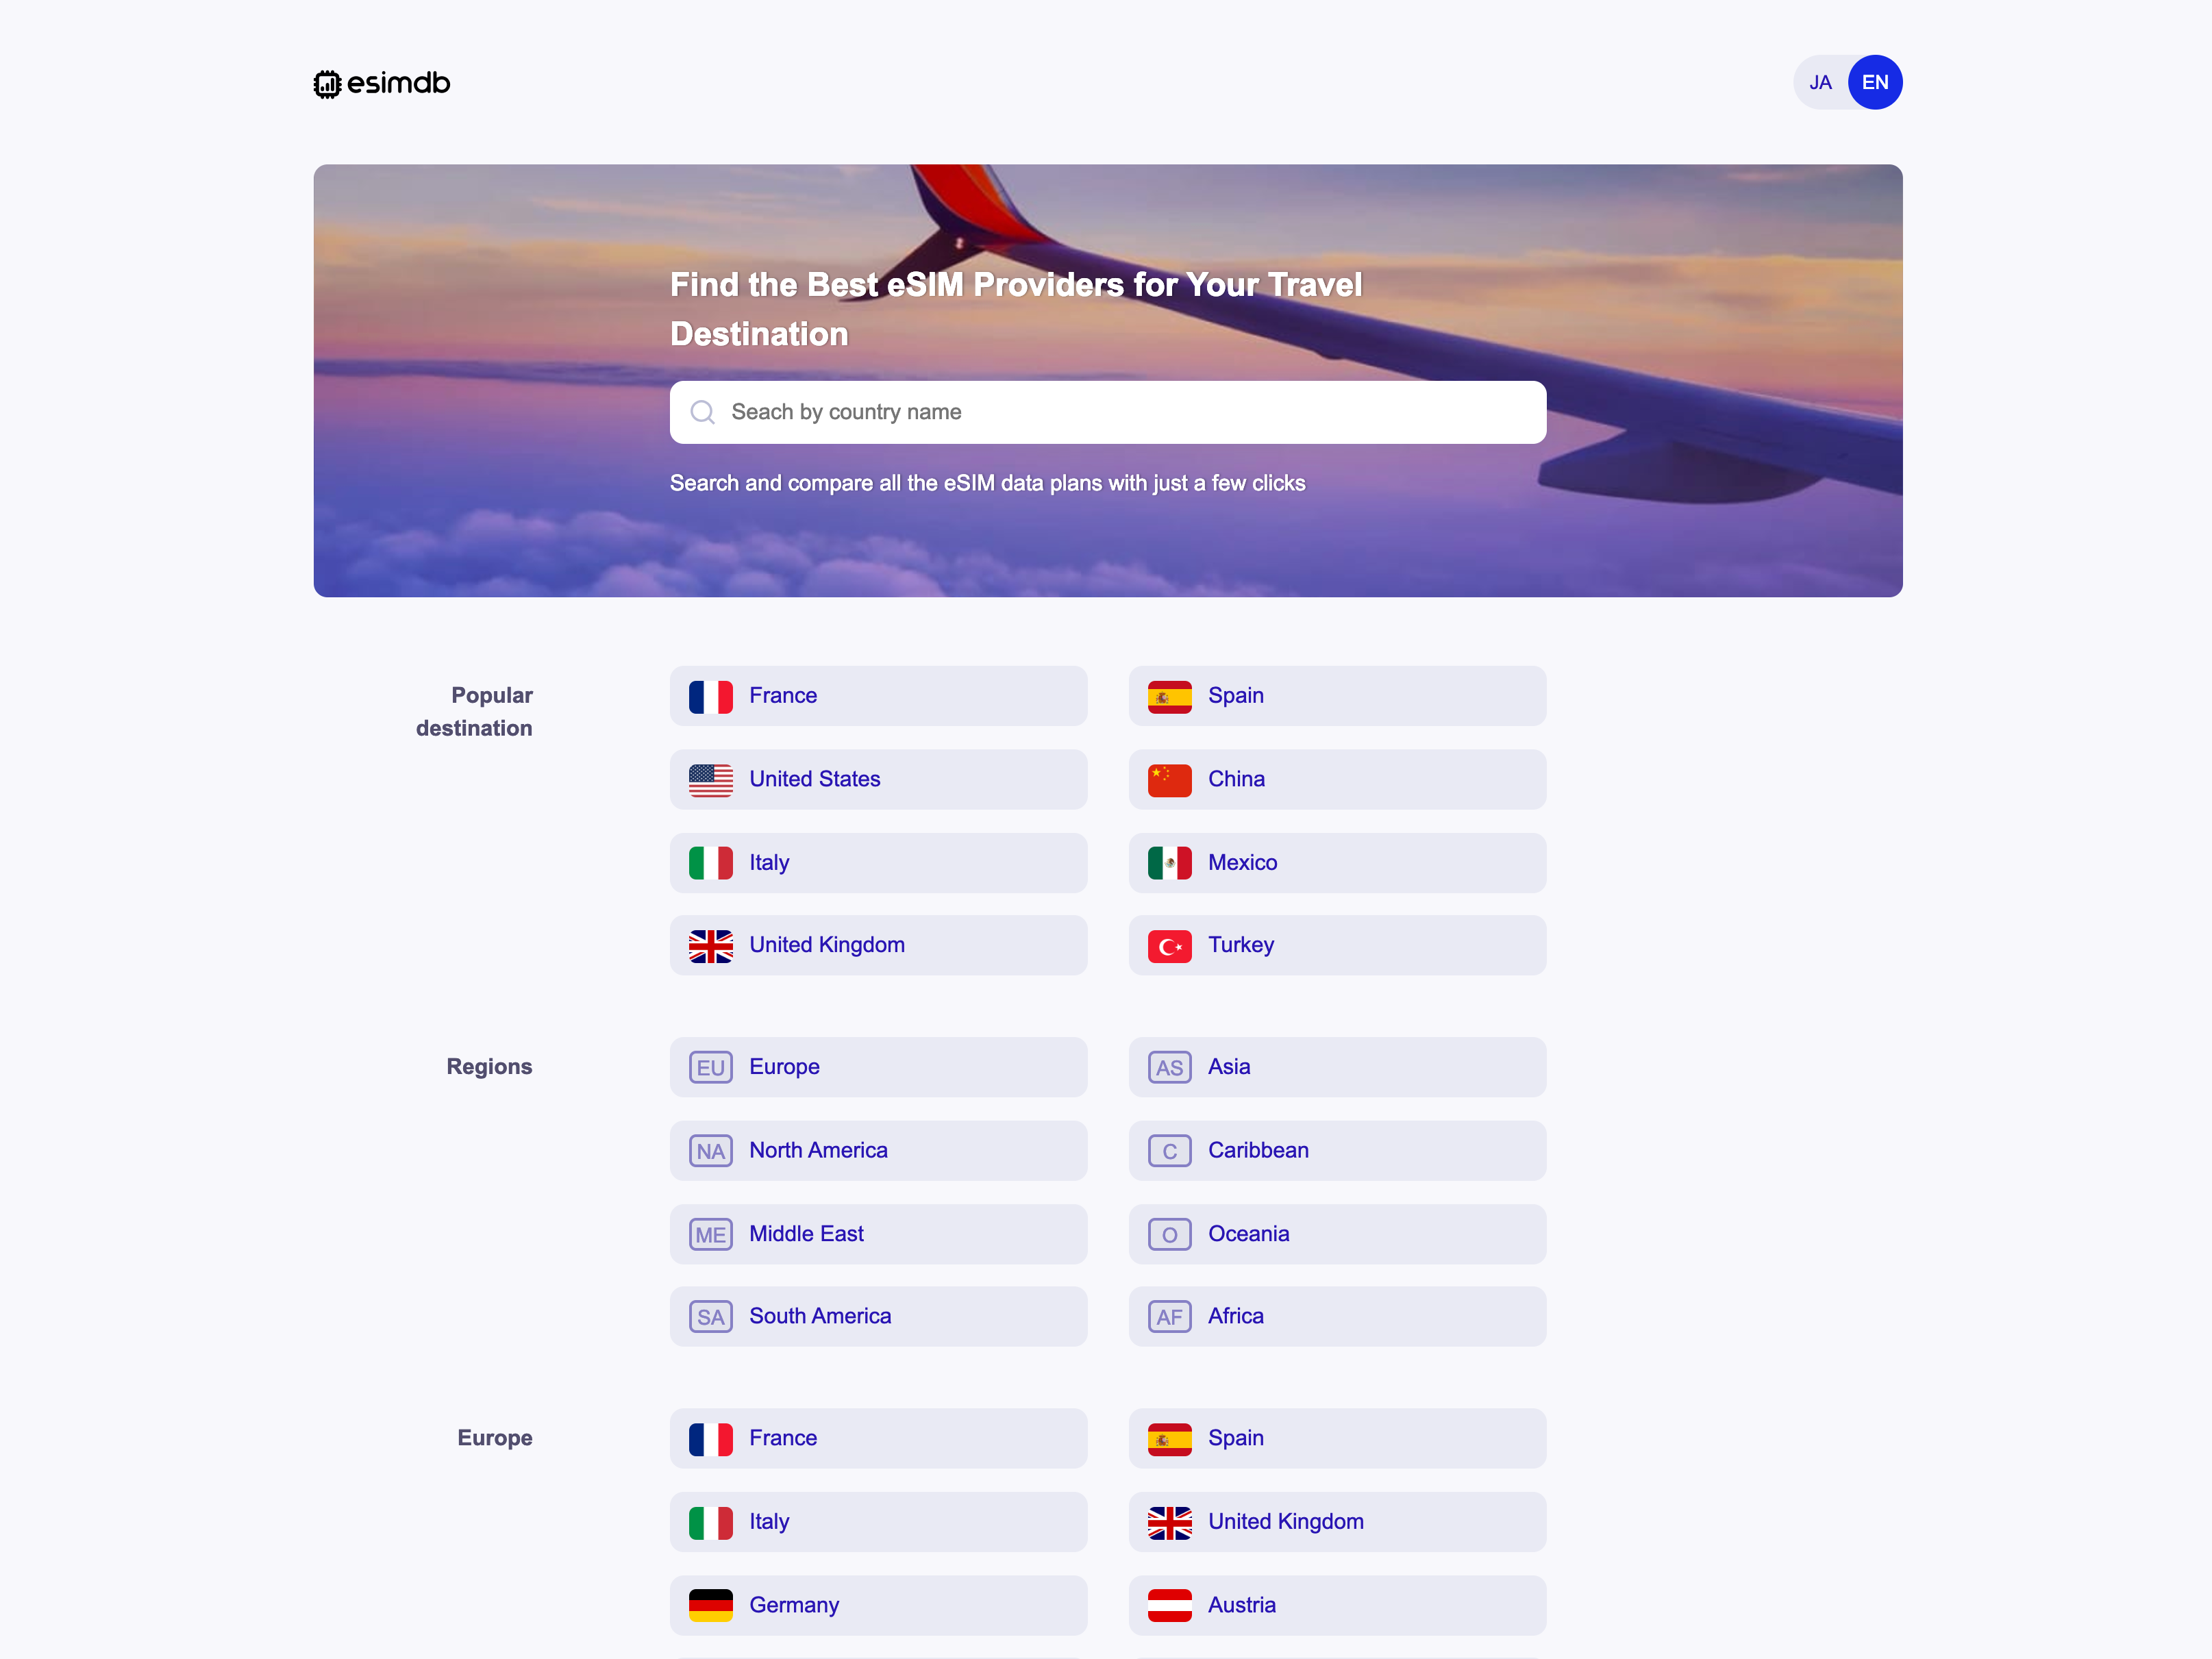Viewport: 2212px width, 1659px height.
Task: Click the esimdb logo icon
Action: (x=326, y=84)
